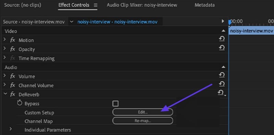Toggle the DeReverb fx on/off icon
This screenshot has width=274, height=135.
(x=13, y=95)
